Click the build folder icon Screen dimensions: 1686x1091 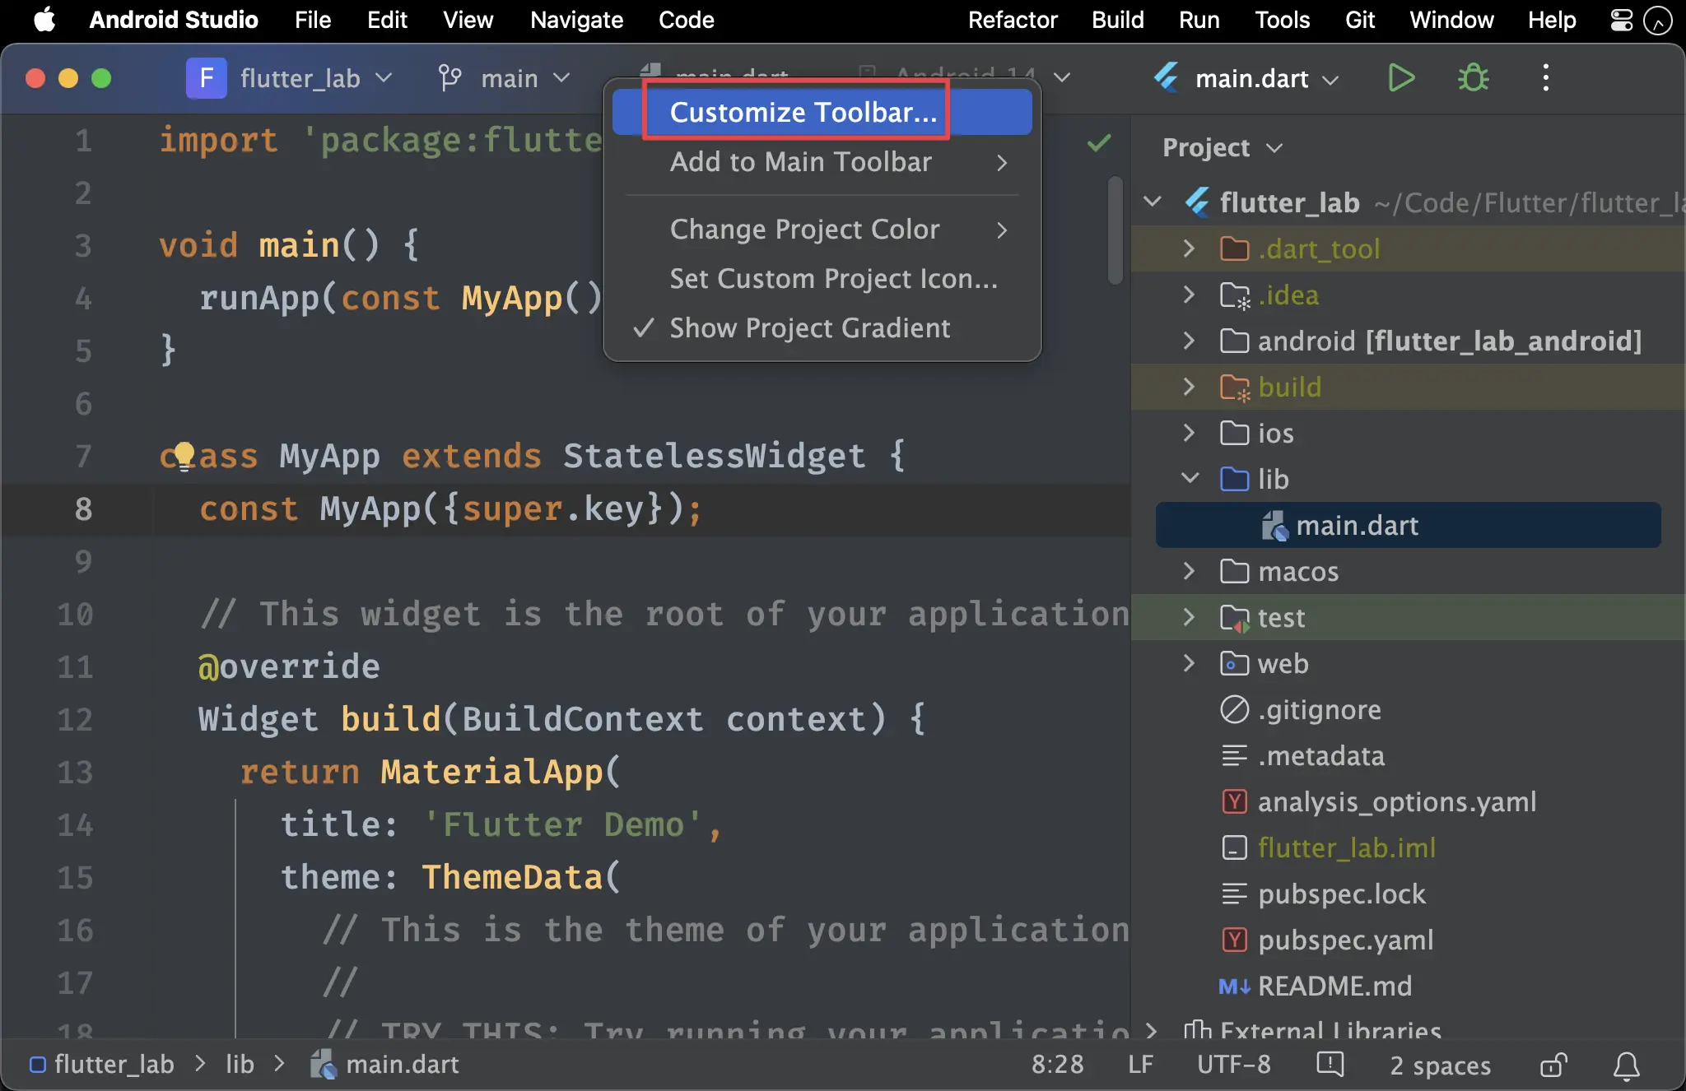click(1234, 387)
